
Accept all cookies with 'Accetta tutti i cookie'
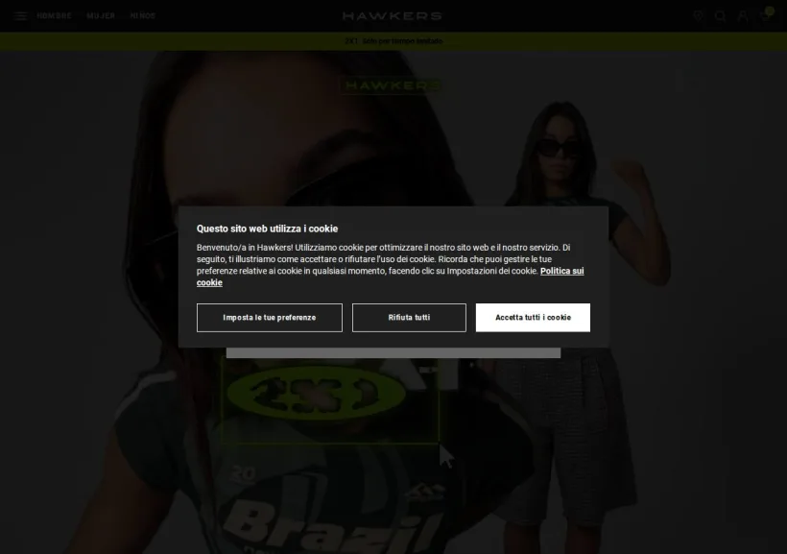pyautogui.click(x=533, y=318)
